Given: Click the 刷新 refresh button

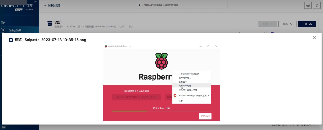Looking at the screenshot, I should [x=287, y=24].
